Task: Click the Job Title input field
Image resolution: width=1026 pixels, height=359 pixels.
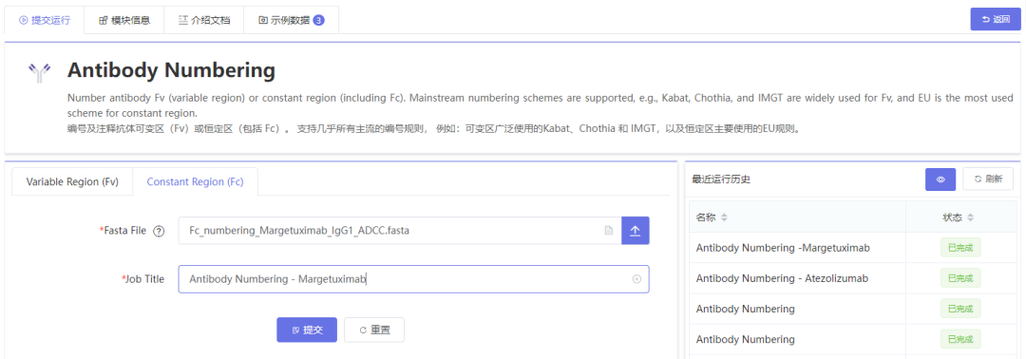Action: coord(413,279)
